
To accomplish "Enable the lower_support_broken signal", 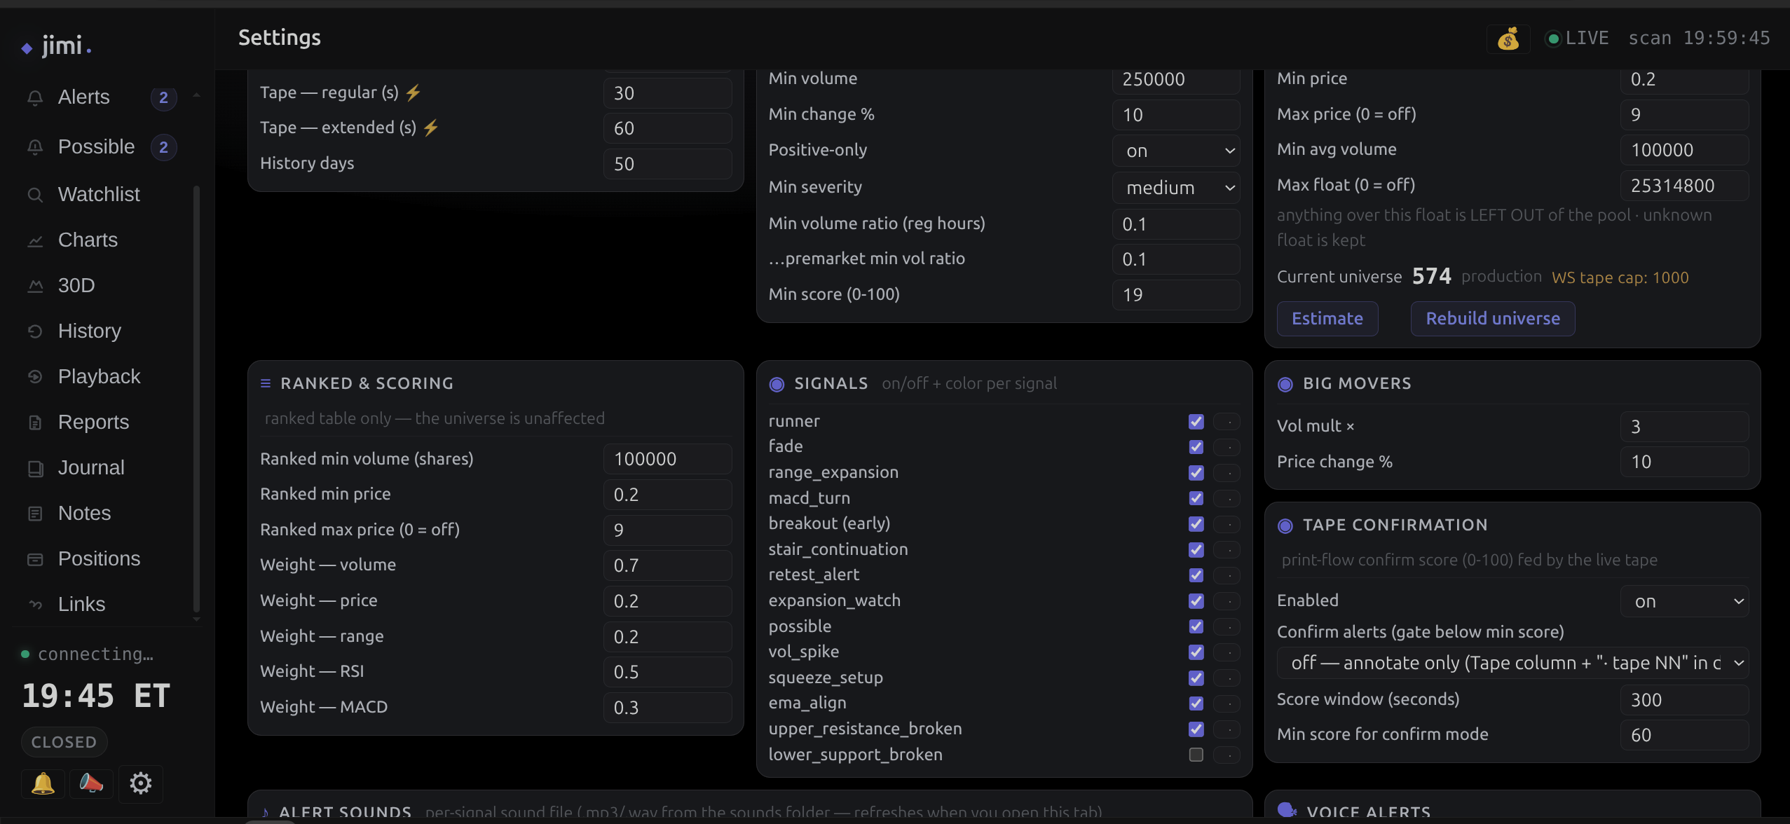I will coord(1196,755).
